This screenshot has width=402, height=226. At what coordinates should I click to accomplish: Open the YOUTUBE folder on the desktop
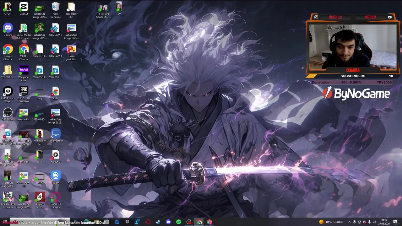coord(8,72)
